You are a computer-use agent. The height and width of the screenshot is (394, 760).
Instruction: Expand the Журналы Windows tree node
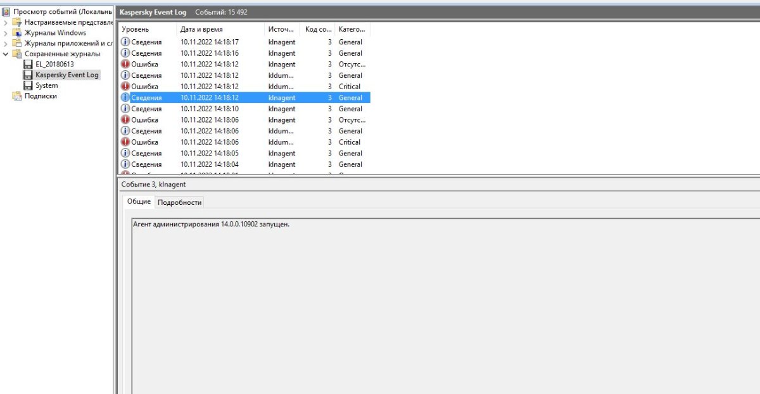pos(6,33)
